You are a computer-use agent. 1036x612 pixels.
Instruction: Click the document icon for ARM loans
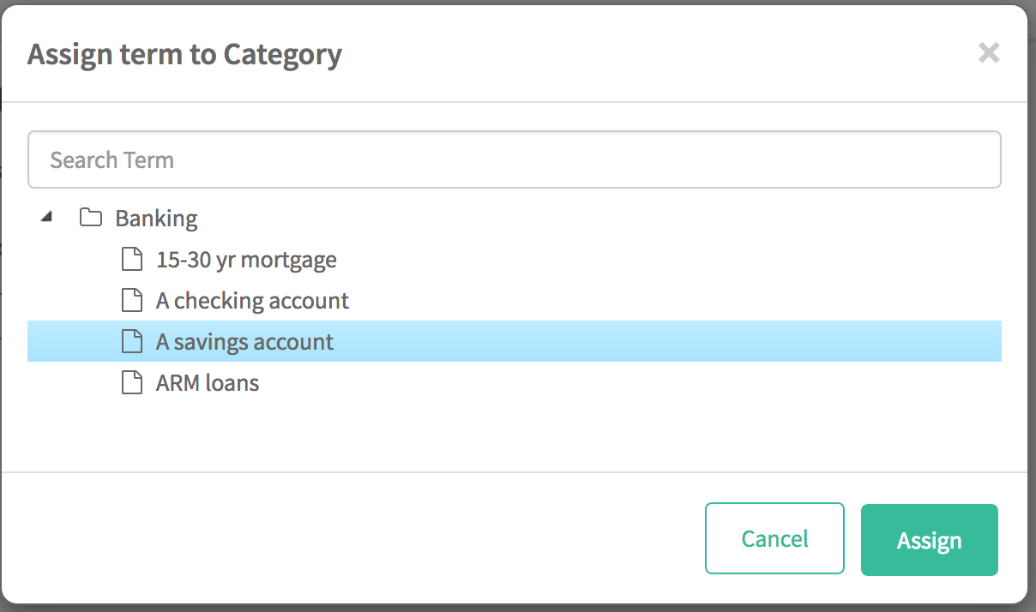pos(131,382)
